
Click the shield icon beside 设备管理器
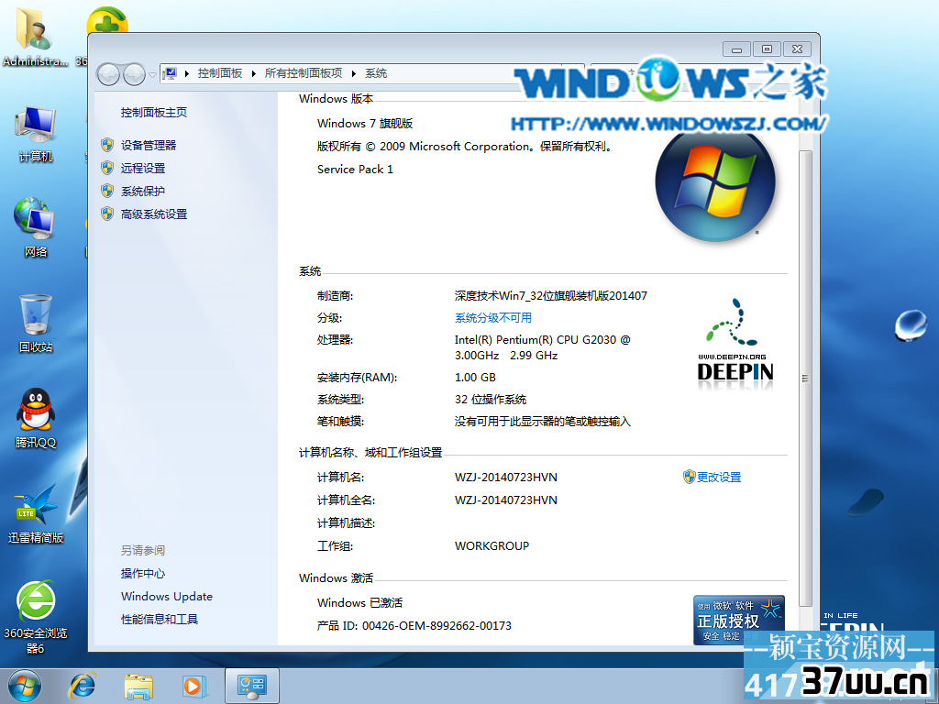pos(107,145)
